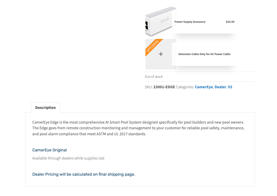The height and width of the screenshot is (196, 277).
Task: Open the CamerEye category link
Action: click(x=204, y=87)
